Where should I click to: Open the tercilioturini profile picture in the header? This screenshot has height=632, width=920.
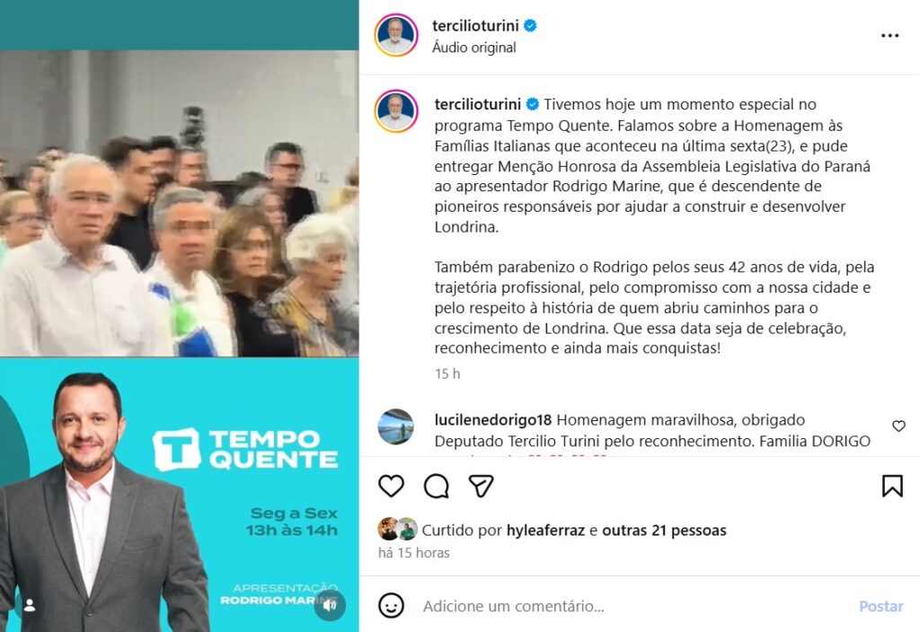pos(396,35)
